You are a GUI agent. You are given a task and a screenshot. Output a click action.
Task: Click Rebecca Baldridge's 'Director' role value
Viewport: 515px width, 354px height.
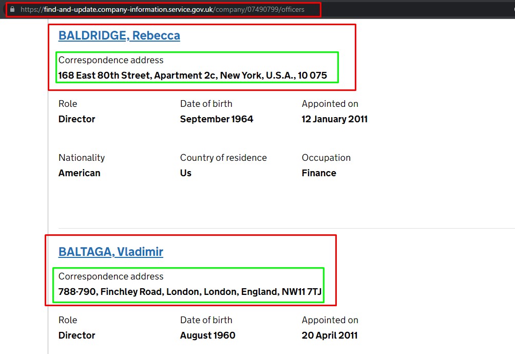pyautogui.click(x=77, y=119)
